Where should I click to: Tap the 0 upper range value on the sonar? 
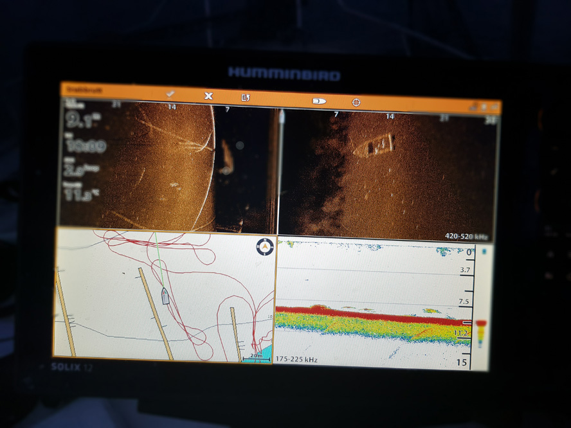pyautogui.click(x=469, y=252)
